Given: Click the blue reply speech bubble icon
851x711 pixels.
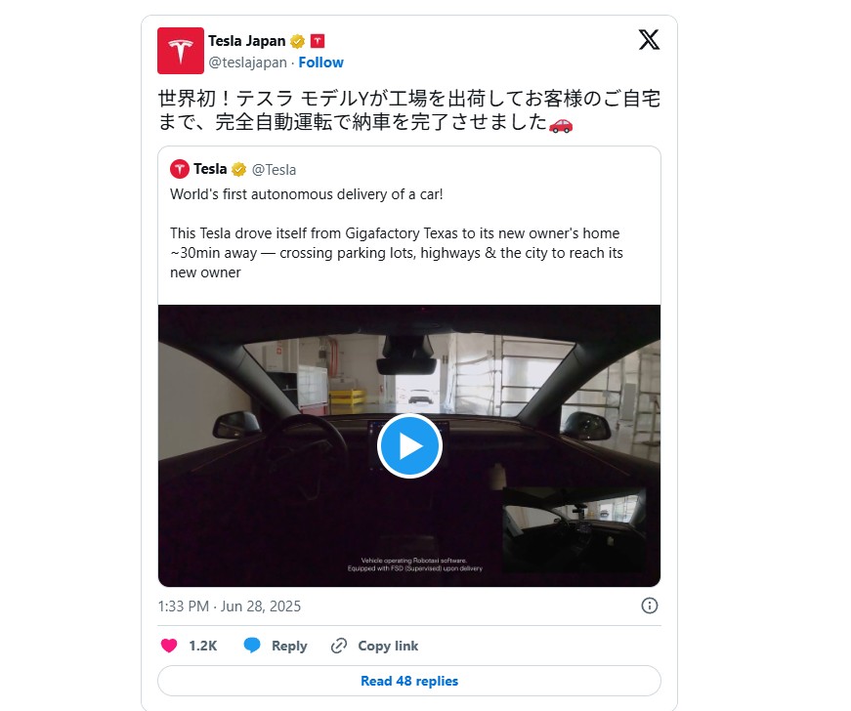Looking at the screenshot, I should pos(252,646).
